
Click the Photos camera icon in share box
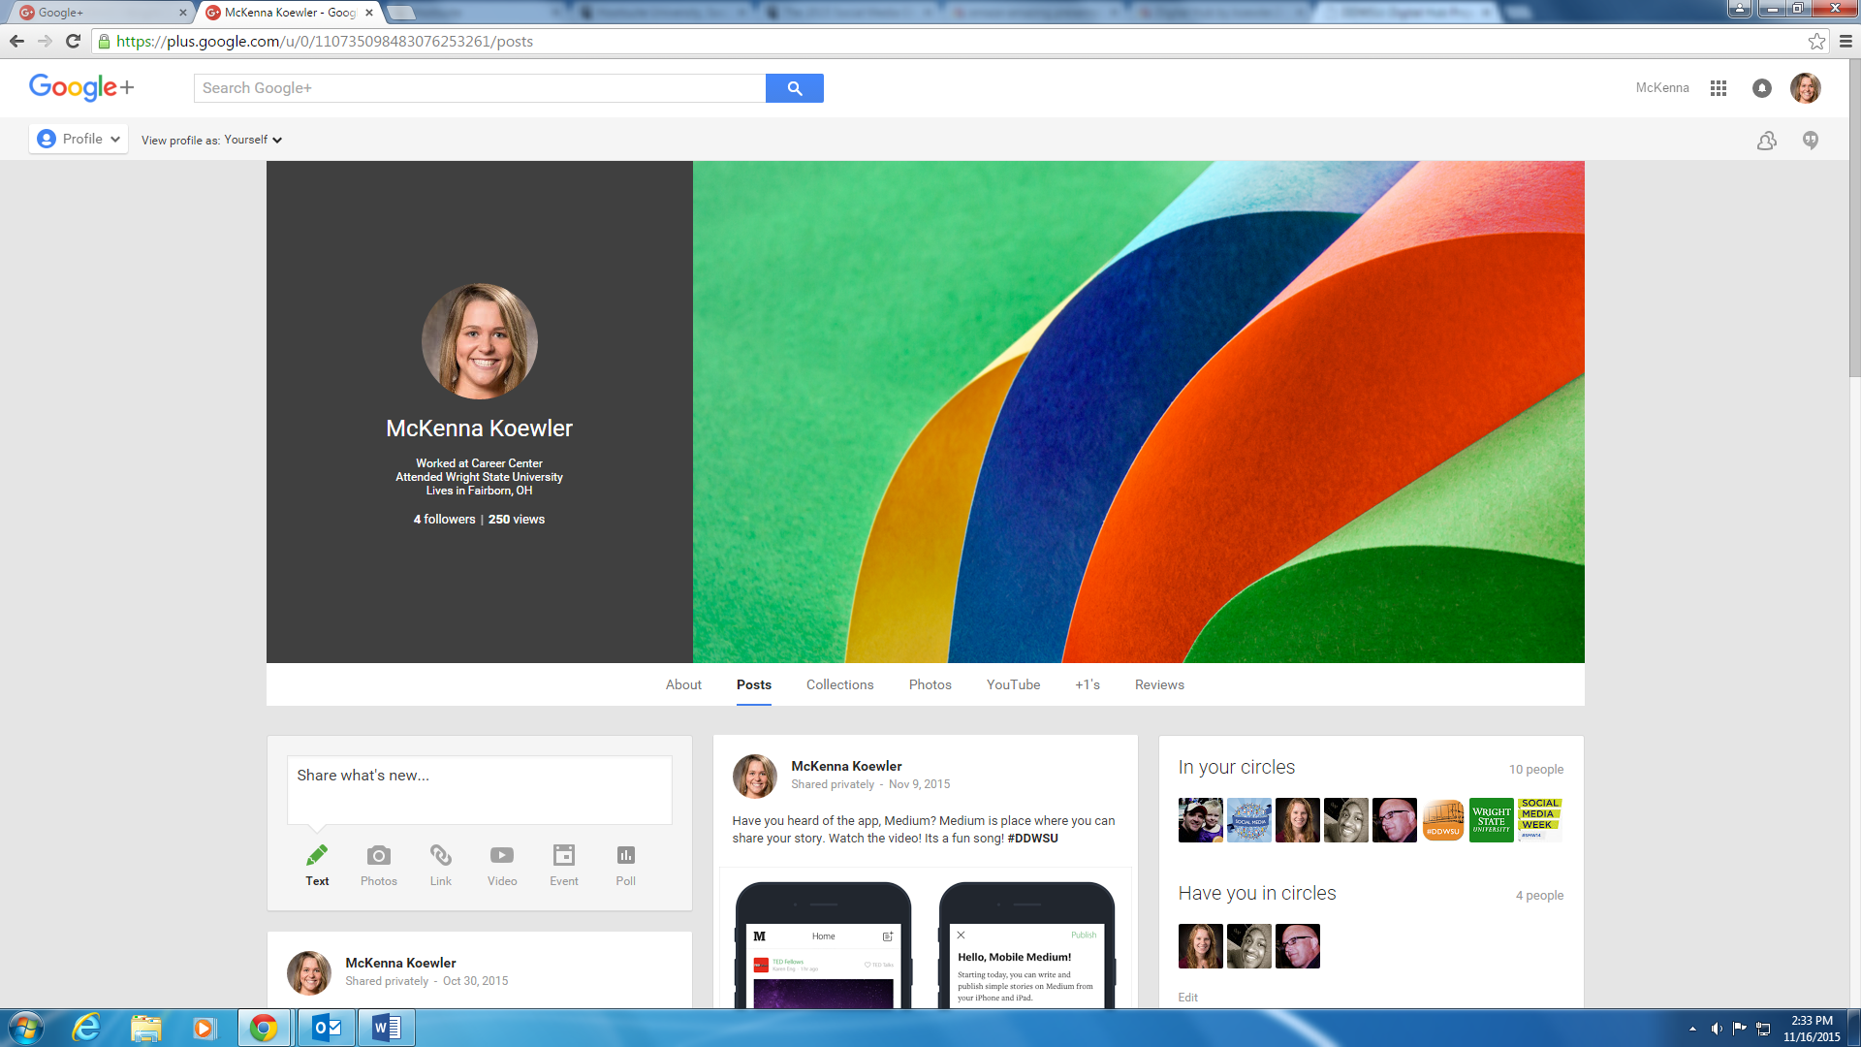(x=379, y=856)
